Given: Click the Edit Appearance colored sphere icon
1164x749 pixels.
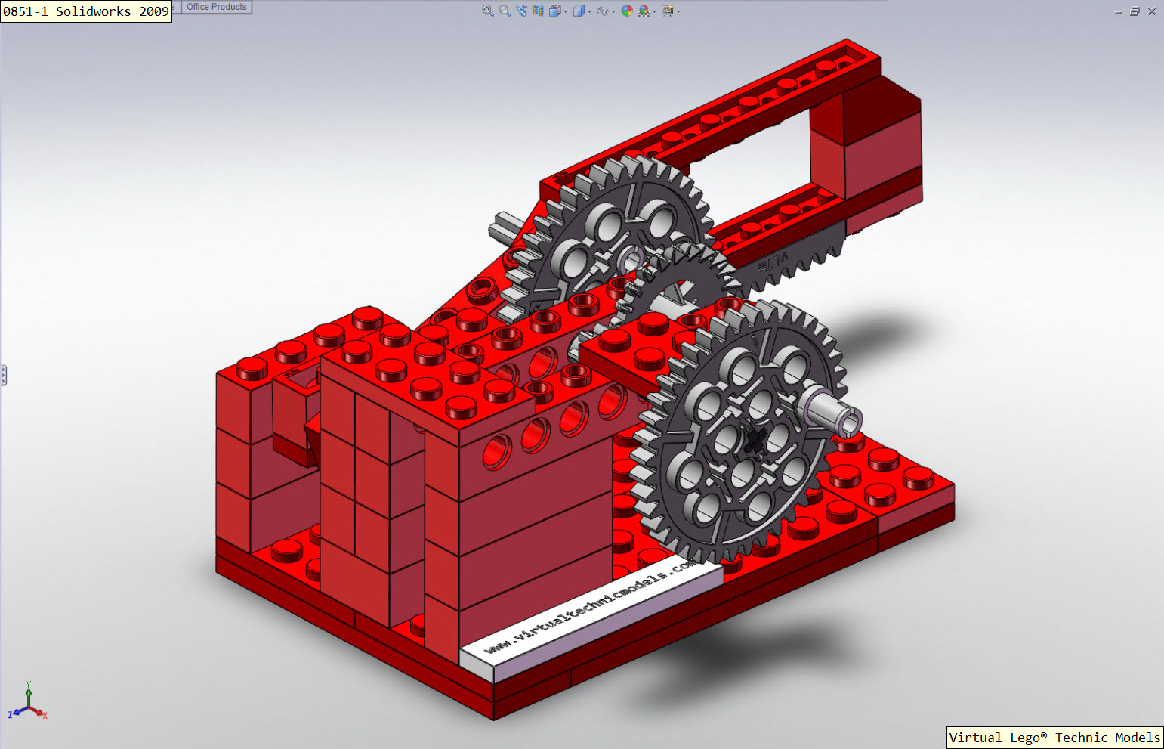Looking at the screenshot, I should coord(626,11).
